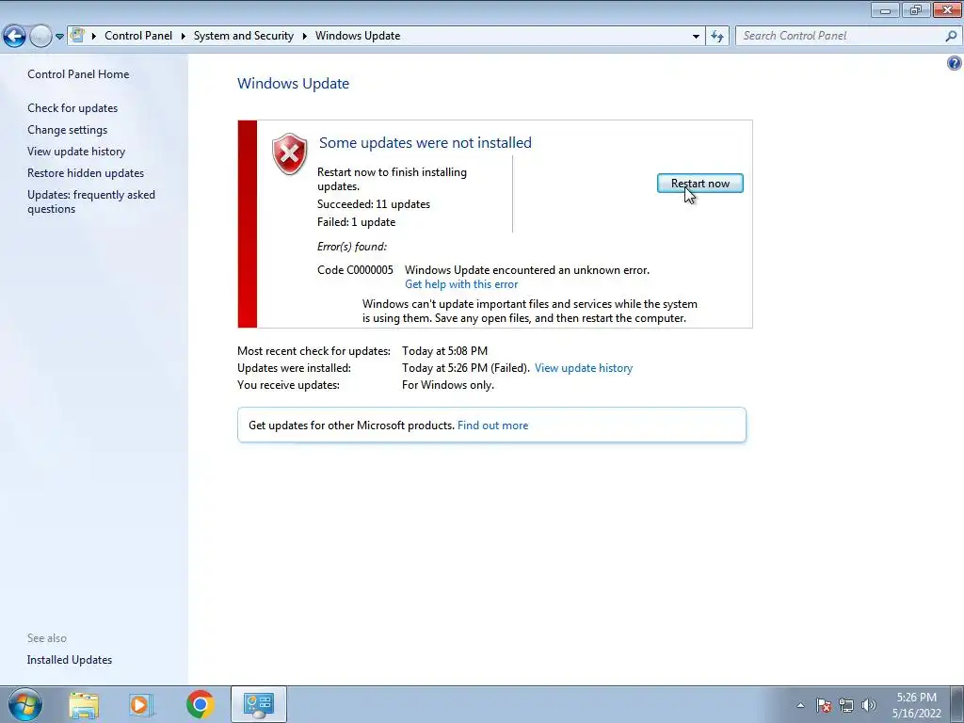Viewport: 964px width, 723px height.
Task: Open the blue help question mark
Action: 955,63
